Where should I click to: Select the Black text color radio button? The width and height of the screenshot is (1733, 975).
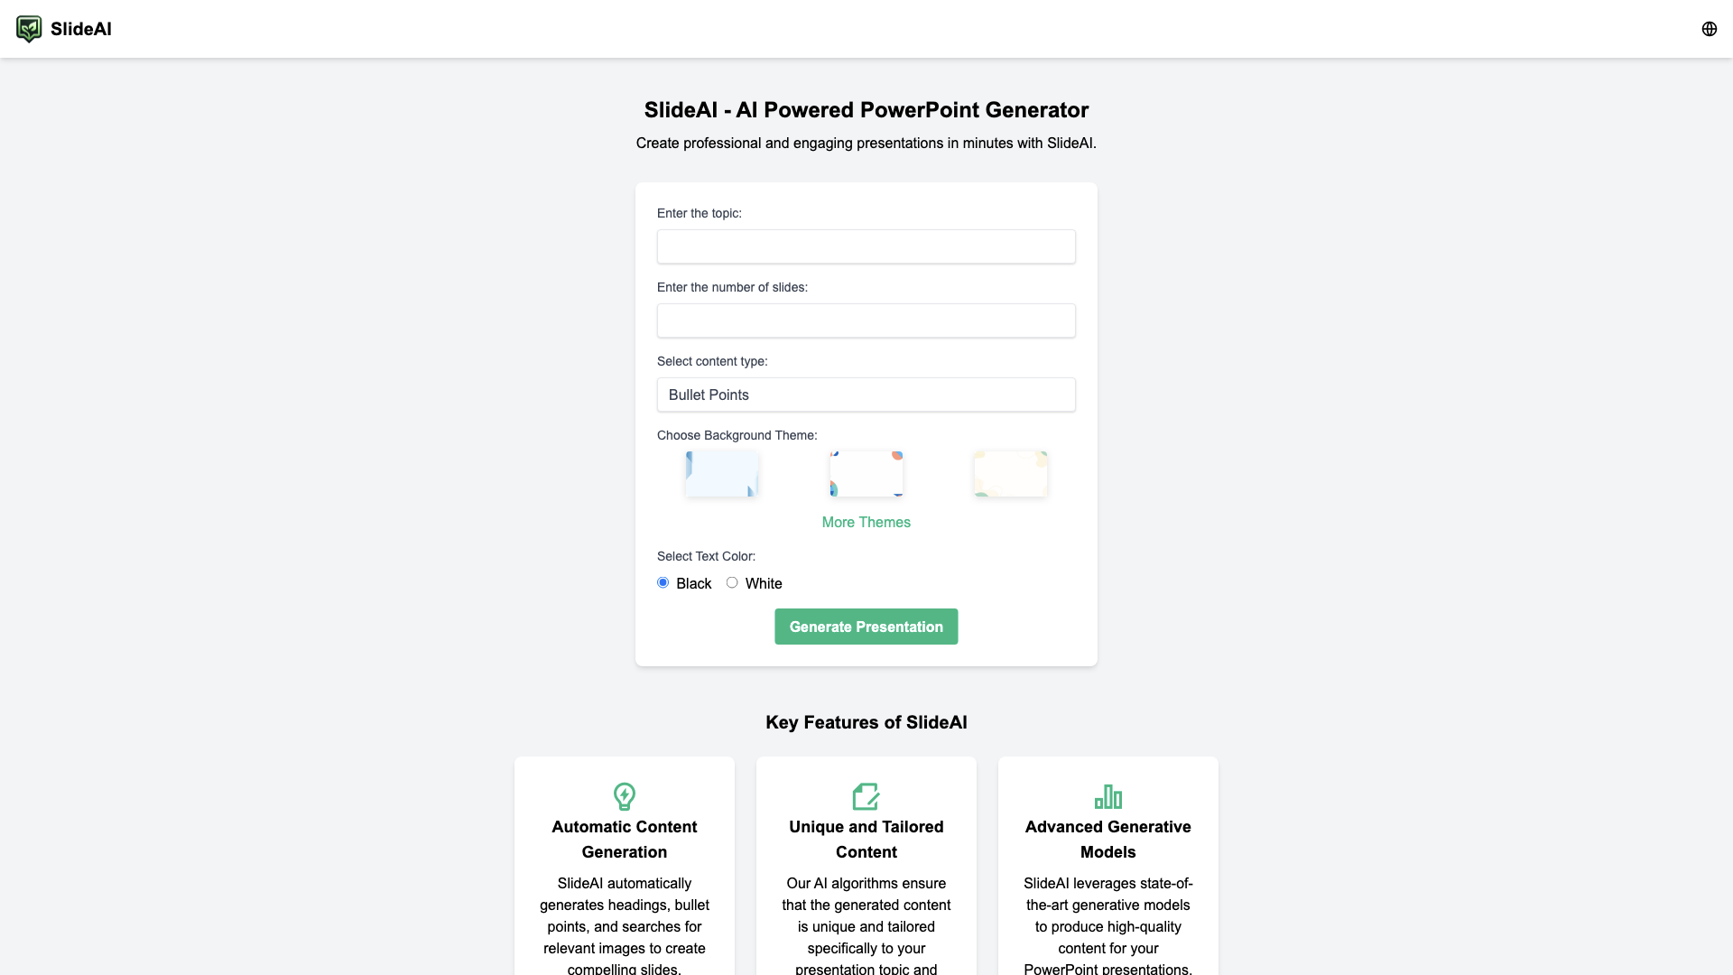(x=663, y=583)
